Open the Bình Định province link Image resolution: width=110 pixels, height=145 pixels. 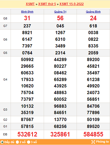pos(27,12)
